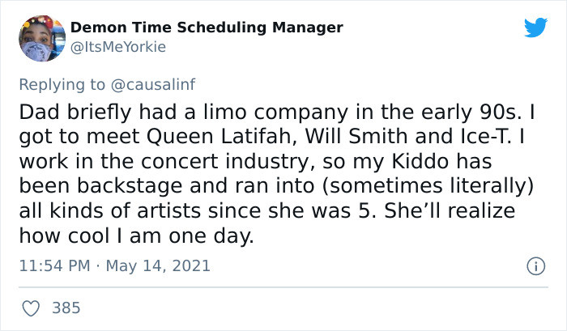Click the tweet line starting 'Dad briefly'
The image size is (567, 331).
coord(277,112)
